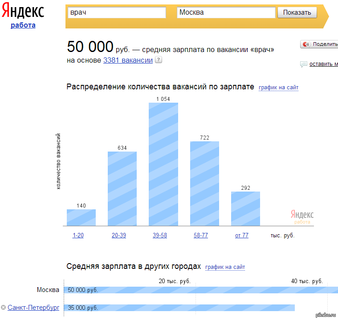Open the оставить feedback link
Screen dimensions: 338x320
click(324, 64)
